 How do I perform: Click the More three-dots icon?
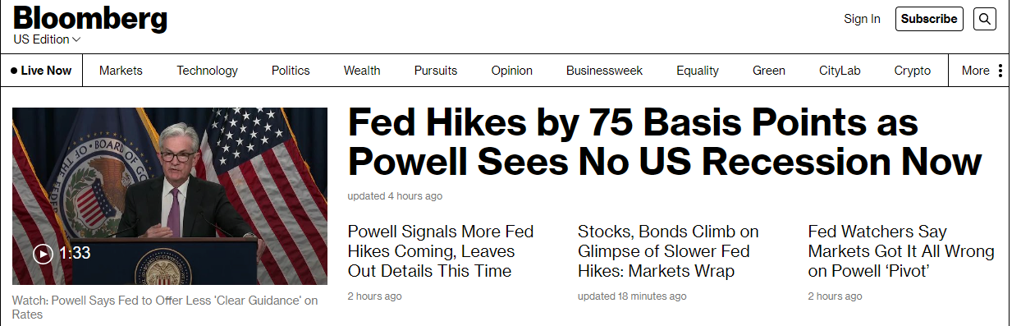tap(1000, 71)
